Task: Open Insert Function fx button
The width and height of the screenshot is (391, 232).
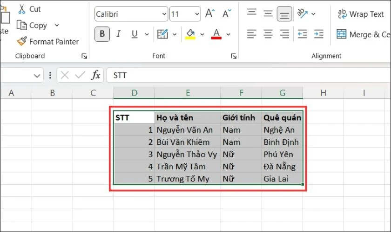Action: click(x=96, y=75)
